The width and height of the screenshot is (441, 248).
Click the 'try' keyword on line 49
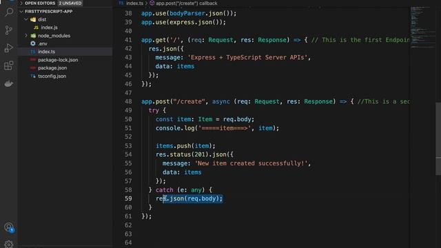tap(154, 110)
